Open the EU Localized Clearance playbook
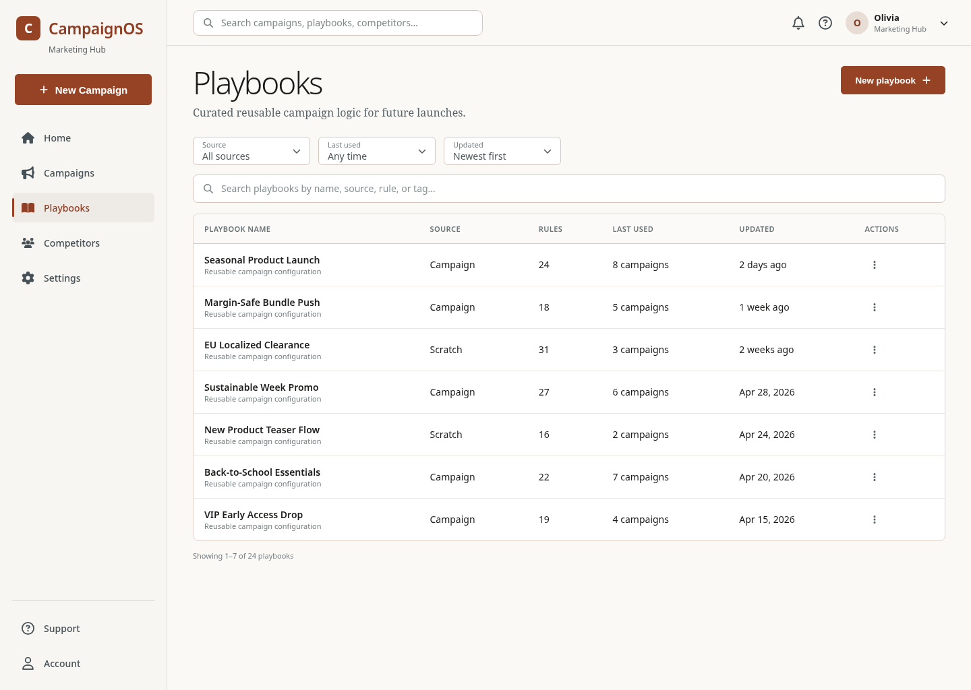 click(x=257, y=345)
